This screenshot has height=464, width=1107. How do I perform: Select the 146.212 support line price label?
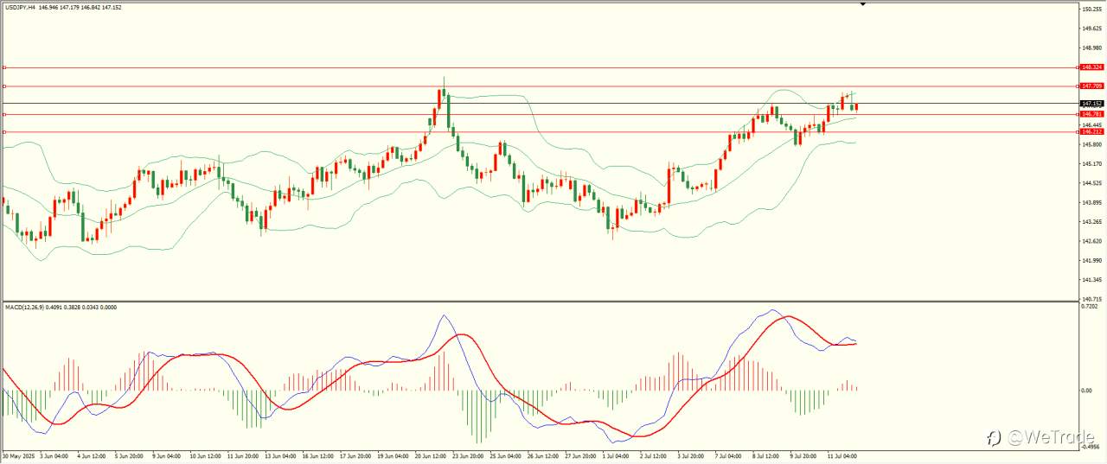coord(1092,131)
